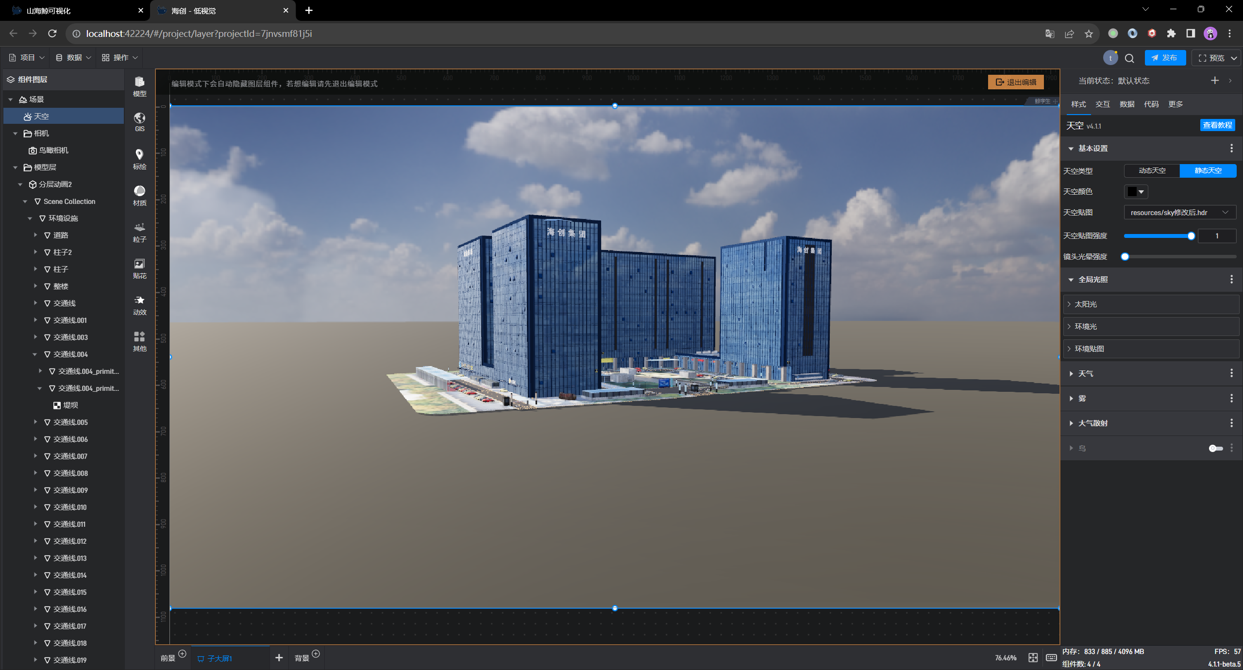Image resolution: width=1243 pixels, height=670 pixels.
Task: Open the 材质 material panel icon
Action: [139, 195]
